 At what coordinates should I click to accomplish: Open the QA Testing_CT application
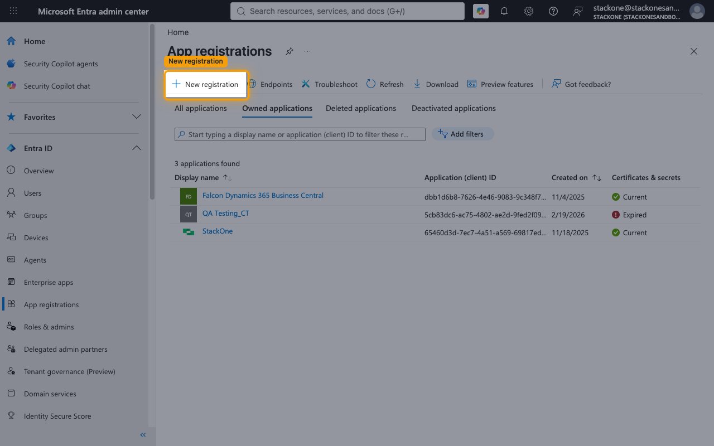click(x=226, y=214)
